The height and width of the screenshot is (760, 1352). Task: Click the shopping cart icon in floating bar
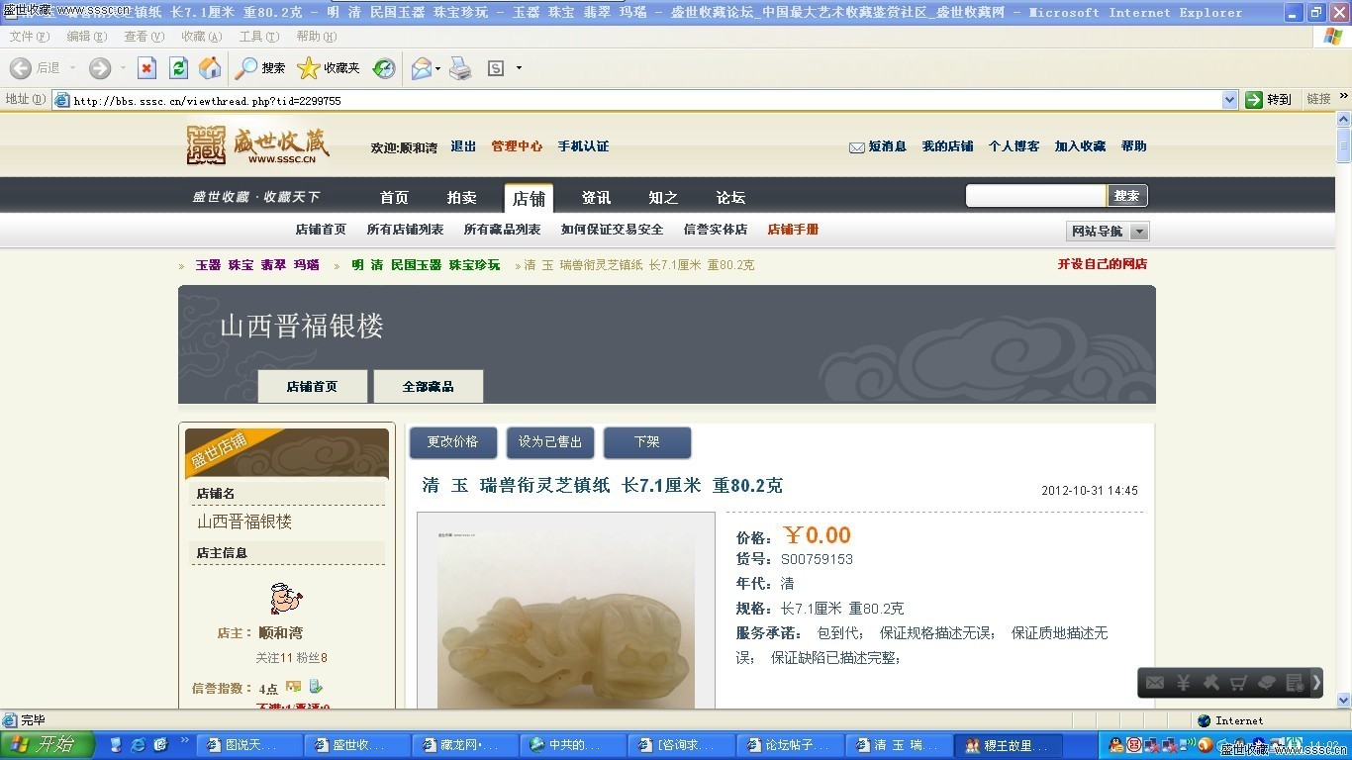[x=1238, y=683]
